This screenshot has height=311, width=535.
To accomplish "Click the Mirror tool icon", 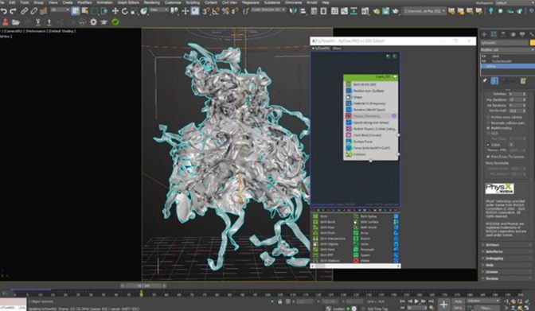I will tap(293, 11).
